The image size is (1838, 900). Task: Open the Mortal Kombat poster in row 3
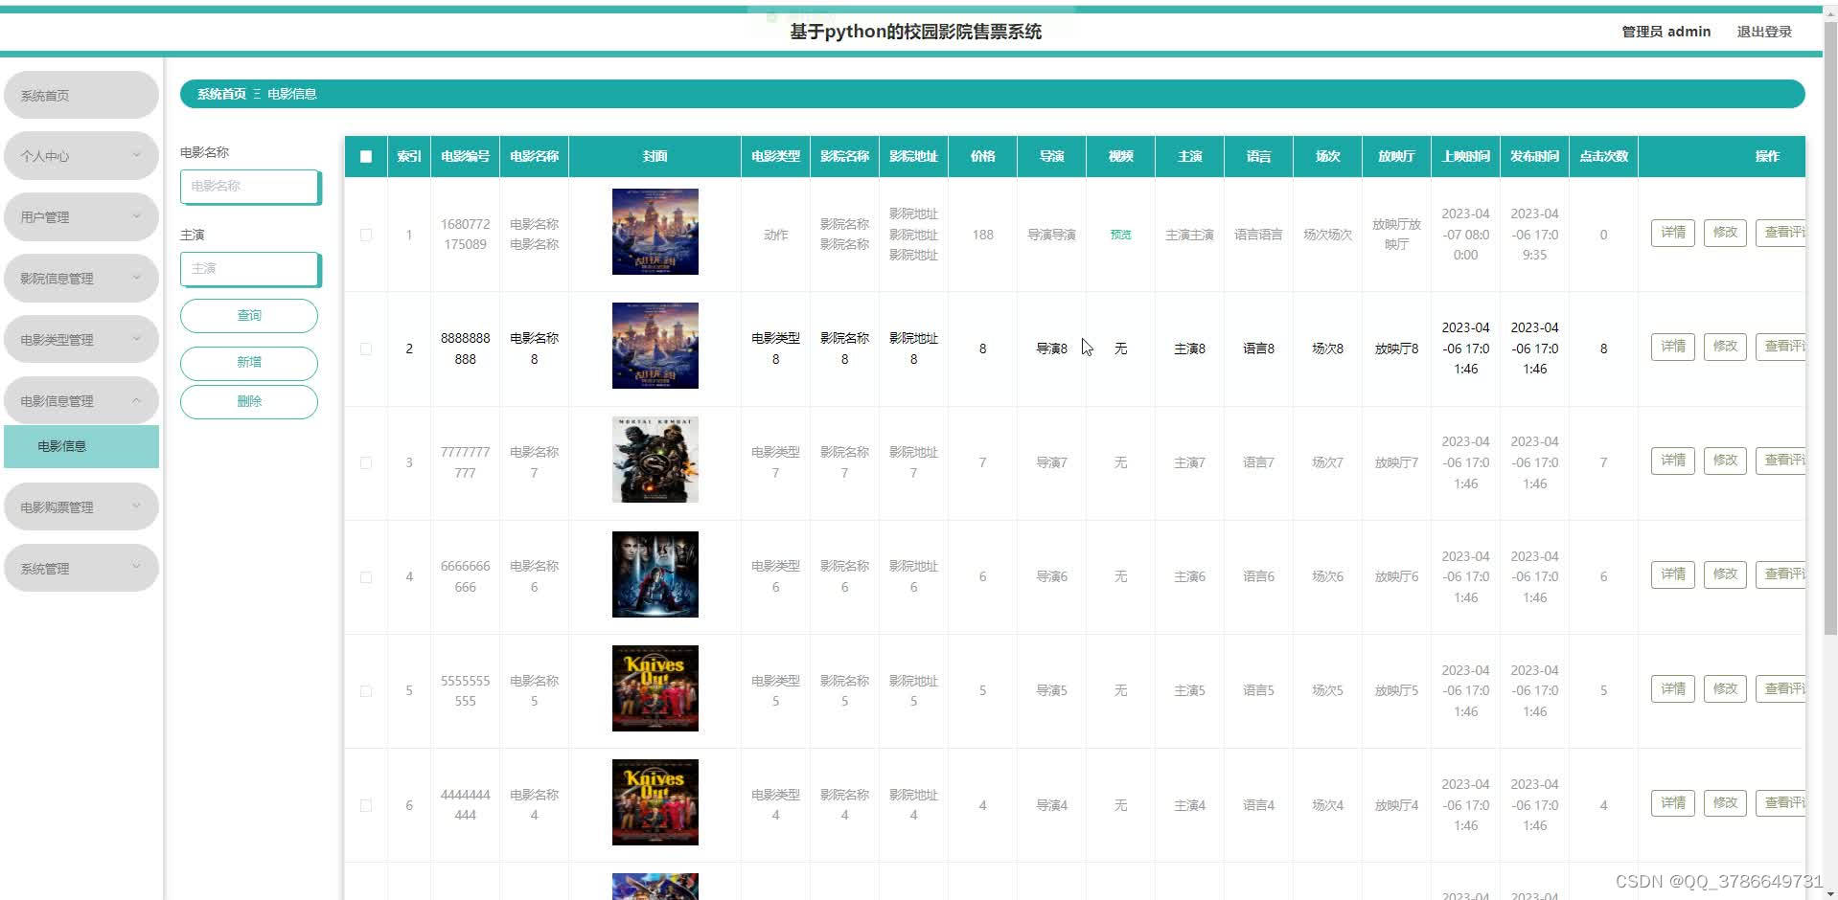coord(655,460)
